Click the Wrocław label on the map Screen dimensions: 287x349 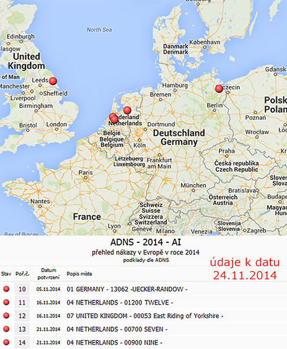pyautogui.click(x=257, y=132)
